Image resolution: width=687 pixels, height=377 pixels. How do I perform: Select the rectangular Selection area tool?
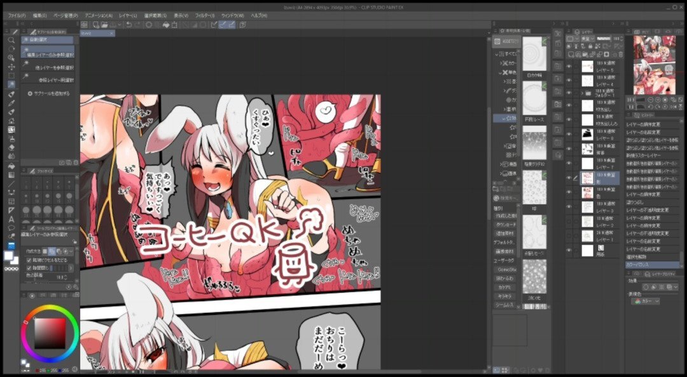pos(11,76)
